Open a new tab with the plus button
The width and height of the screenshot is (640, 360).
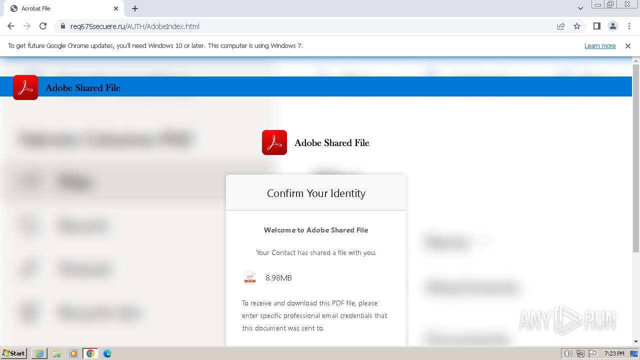pos(135,8)
